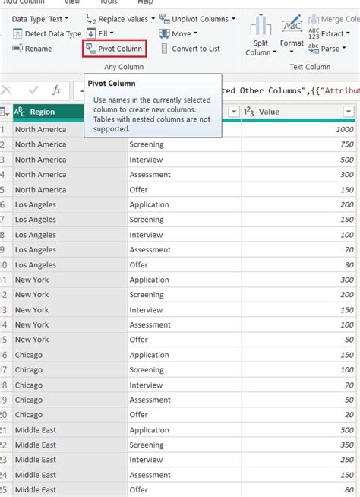Click the Extract ABC 123 icon
Image resolution: width=360 pixels, height=497 pixels.
(314, 34)
